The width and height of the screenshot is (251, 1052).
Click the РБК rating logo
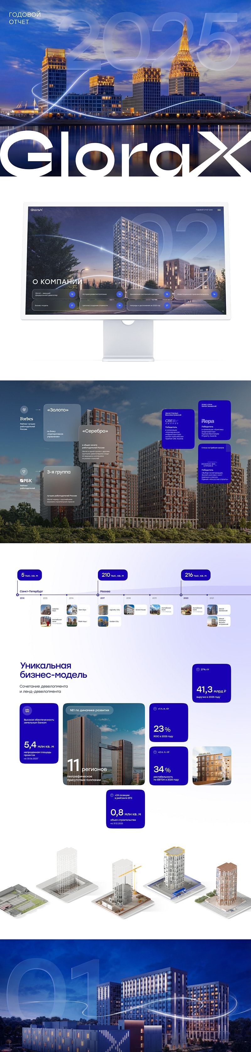coord(26,481)
